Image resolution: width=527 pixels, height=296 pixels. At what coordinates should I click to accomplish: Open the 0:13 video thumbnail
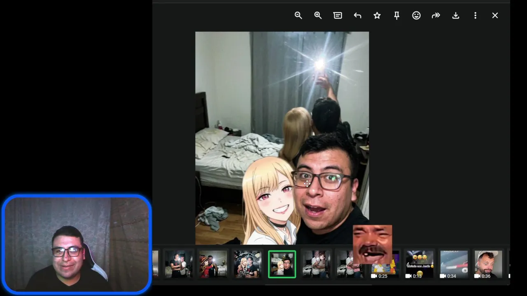pos(420,264)
